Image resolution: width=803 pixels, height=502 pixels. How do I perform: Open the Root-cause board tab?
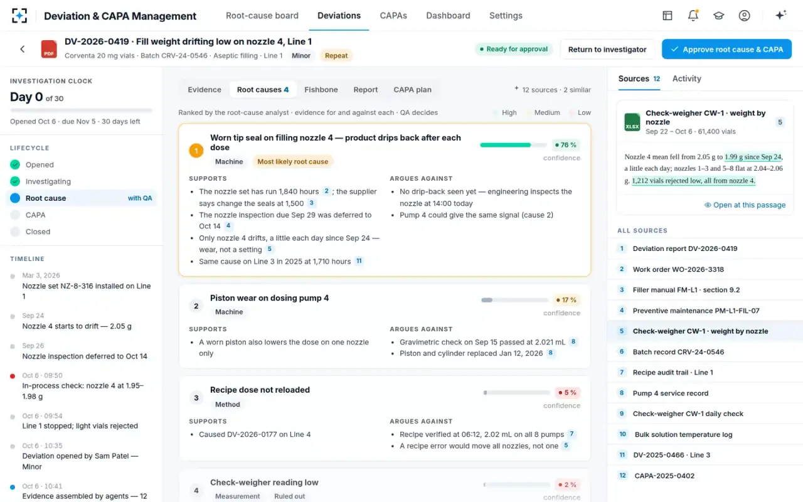coord(262,16)
